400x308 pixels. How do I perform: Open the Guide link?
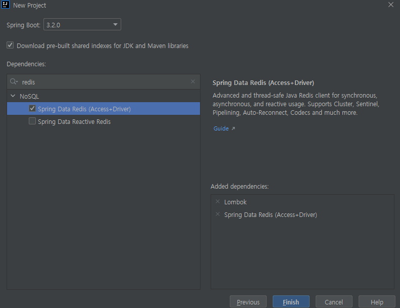click(x=221, y=128)
